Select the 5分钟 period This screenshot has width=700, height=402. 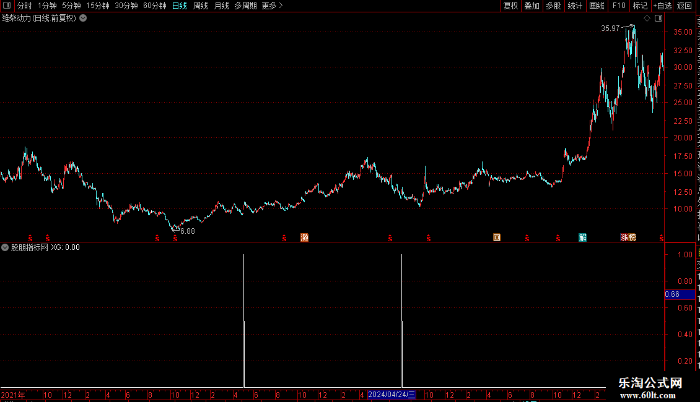71,6
